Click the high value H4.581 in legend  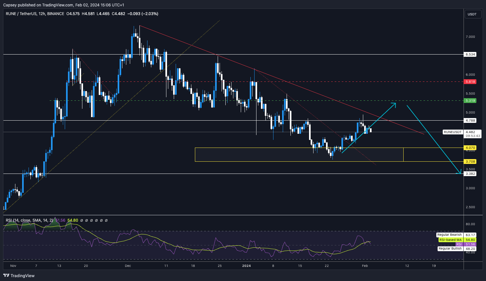pos(88,13)
